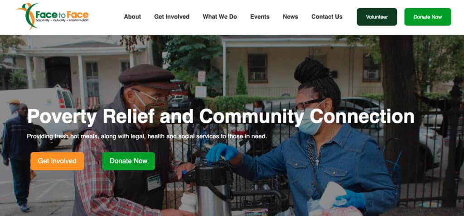Image resolution: width=464 pixels, height=216 pixels.
Task: Open the About menu
Action: pos(132,17)
